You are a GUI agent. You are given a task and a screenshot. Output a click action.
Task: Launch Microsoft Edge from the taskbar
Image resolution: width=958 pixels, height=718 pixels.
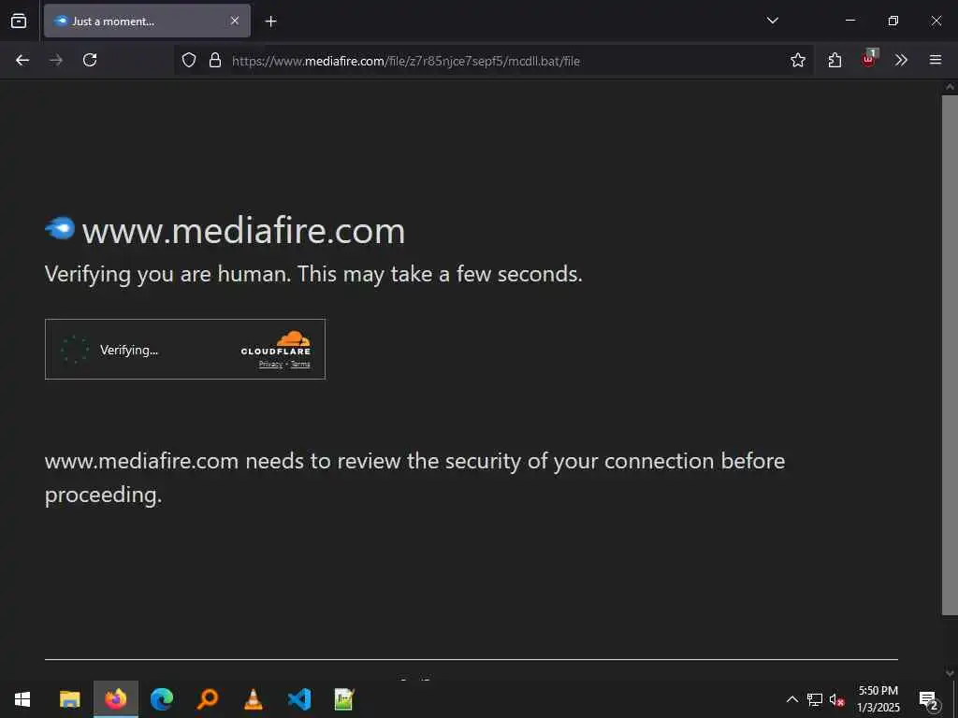(x=162, y=699)
